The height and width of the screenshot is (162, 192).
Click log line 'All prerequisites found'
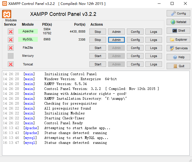pos(67,108)
